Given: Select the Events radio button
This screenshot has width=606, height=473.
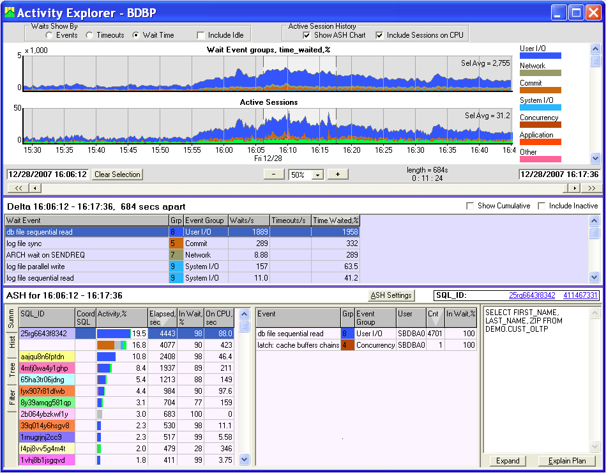Looking at the screenshot, I should pyautogui.click(x=50, y=35).
